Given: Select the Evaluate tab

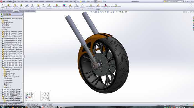Looking at the screenshot, I should [x=16, y=11].
